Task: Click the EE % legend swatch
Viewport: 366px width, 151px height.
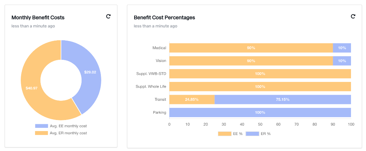Action: [x=224, y=134]
